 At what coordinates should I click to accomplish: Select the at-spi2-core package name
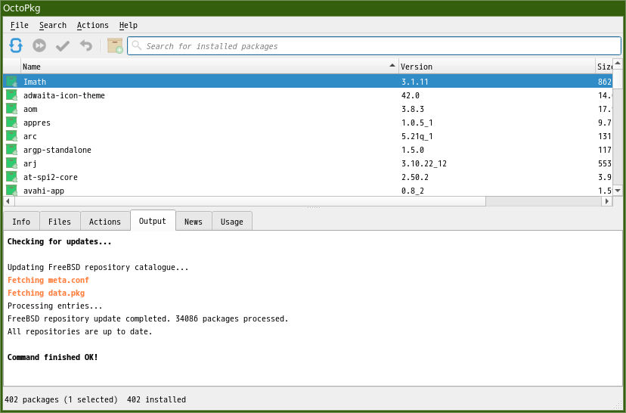51,177
